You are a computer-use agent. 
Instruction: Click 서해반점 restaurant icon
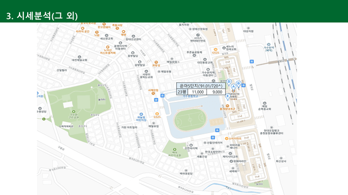[x=153, y=93]
